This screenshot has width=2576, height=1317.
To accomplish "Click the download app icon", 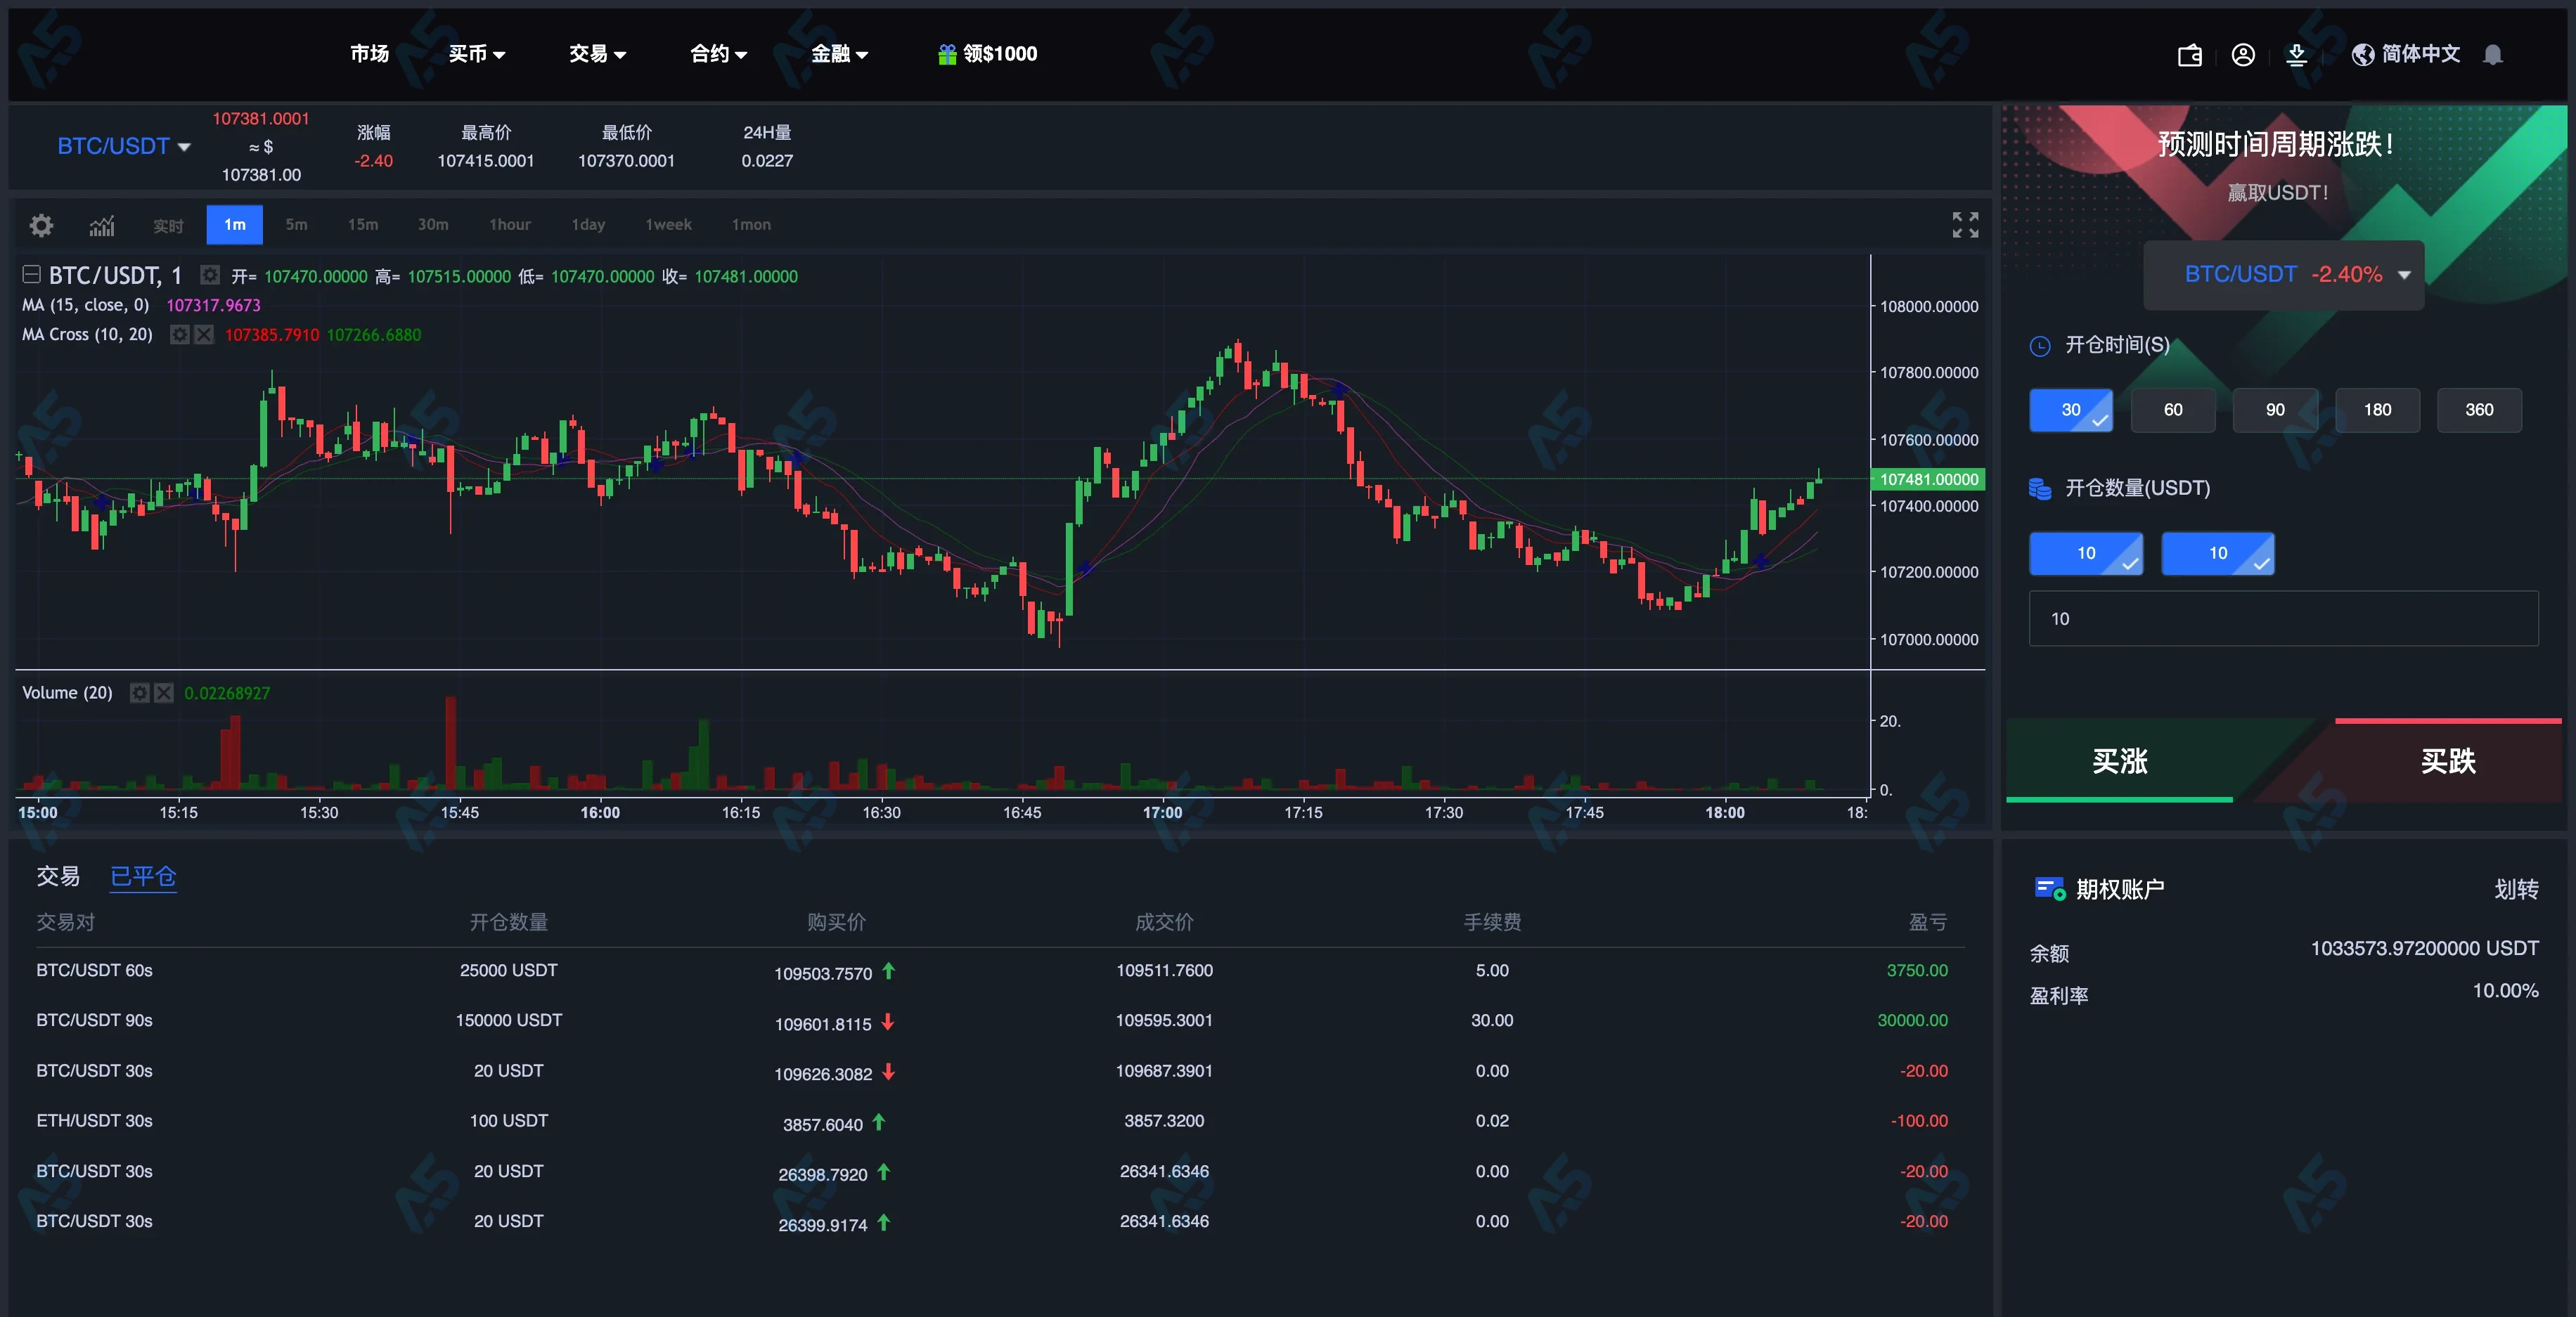I will [x=2297, y=55].
